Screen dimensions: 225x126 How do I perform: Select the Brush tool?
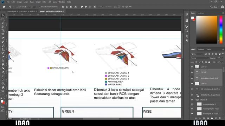click(3, 45)
